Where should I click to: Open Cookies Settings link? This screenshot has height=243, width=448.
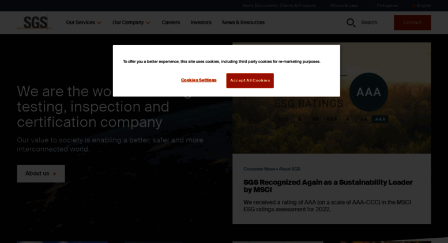tap(198, 80)
